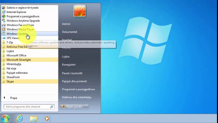Open Windows Fax and Scan icon
The image size is (218, 123).
pyautogui.click(x=4, y=25)
